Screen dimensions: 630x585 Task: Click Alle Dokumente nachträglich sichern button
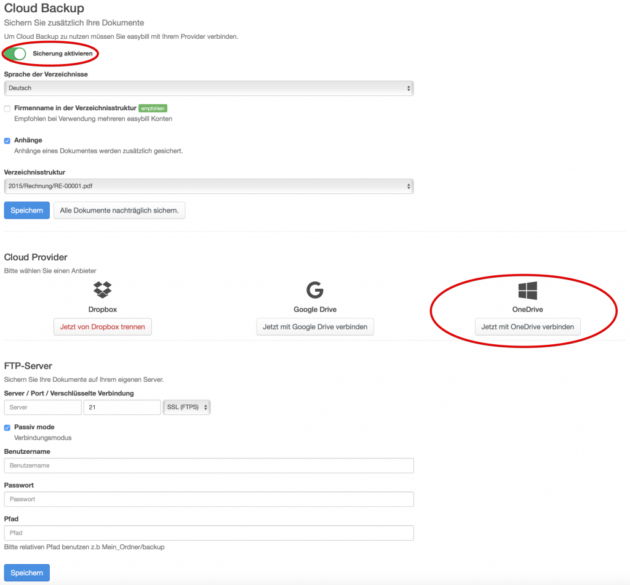click(119, 210)
